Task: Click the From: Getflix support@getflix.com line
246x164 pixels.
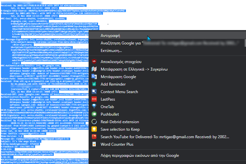Action: click(x=24, y=134)
